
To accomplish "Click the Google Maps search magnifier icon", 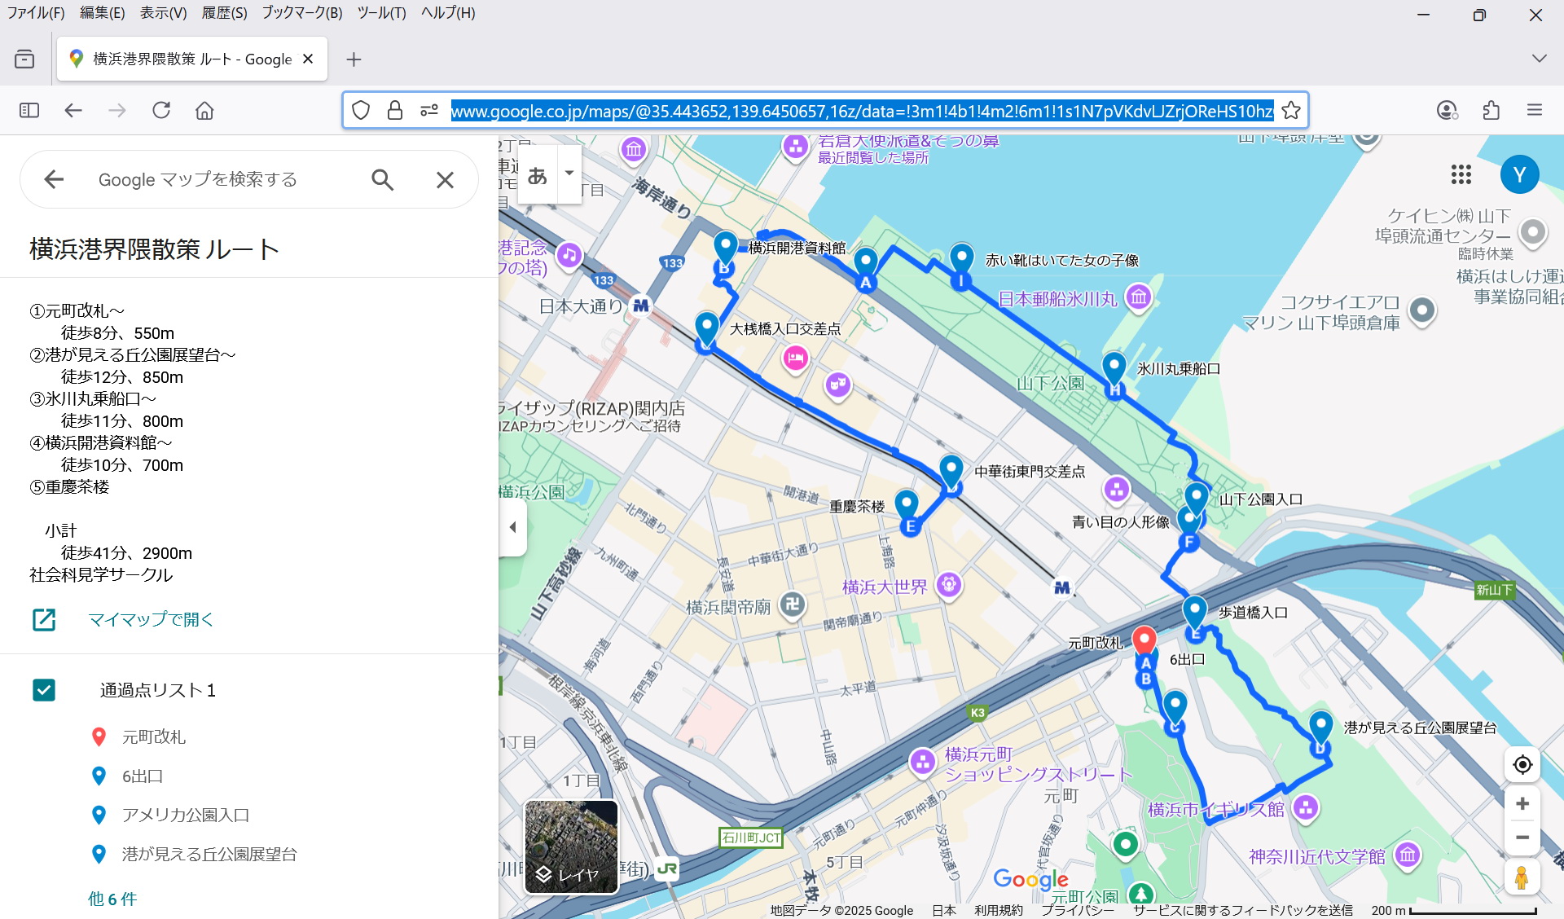I will pyautogui.click(x=382, y=179).
